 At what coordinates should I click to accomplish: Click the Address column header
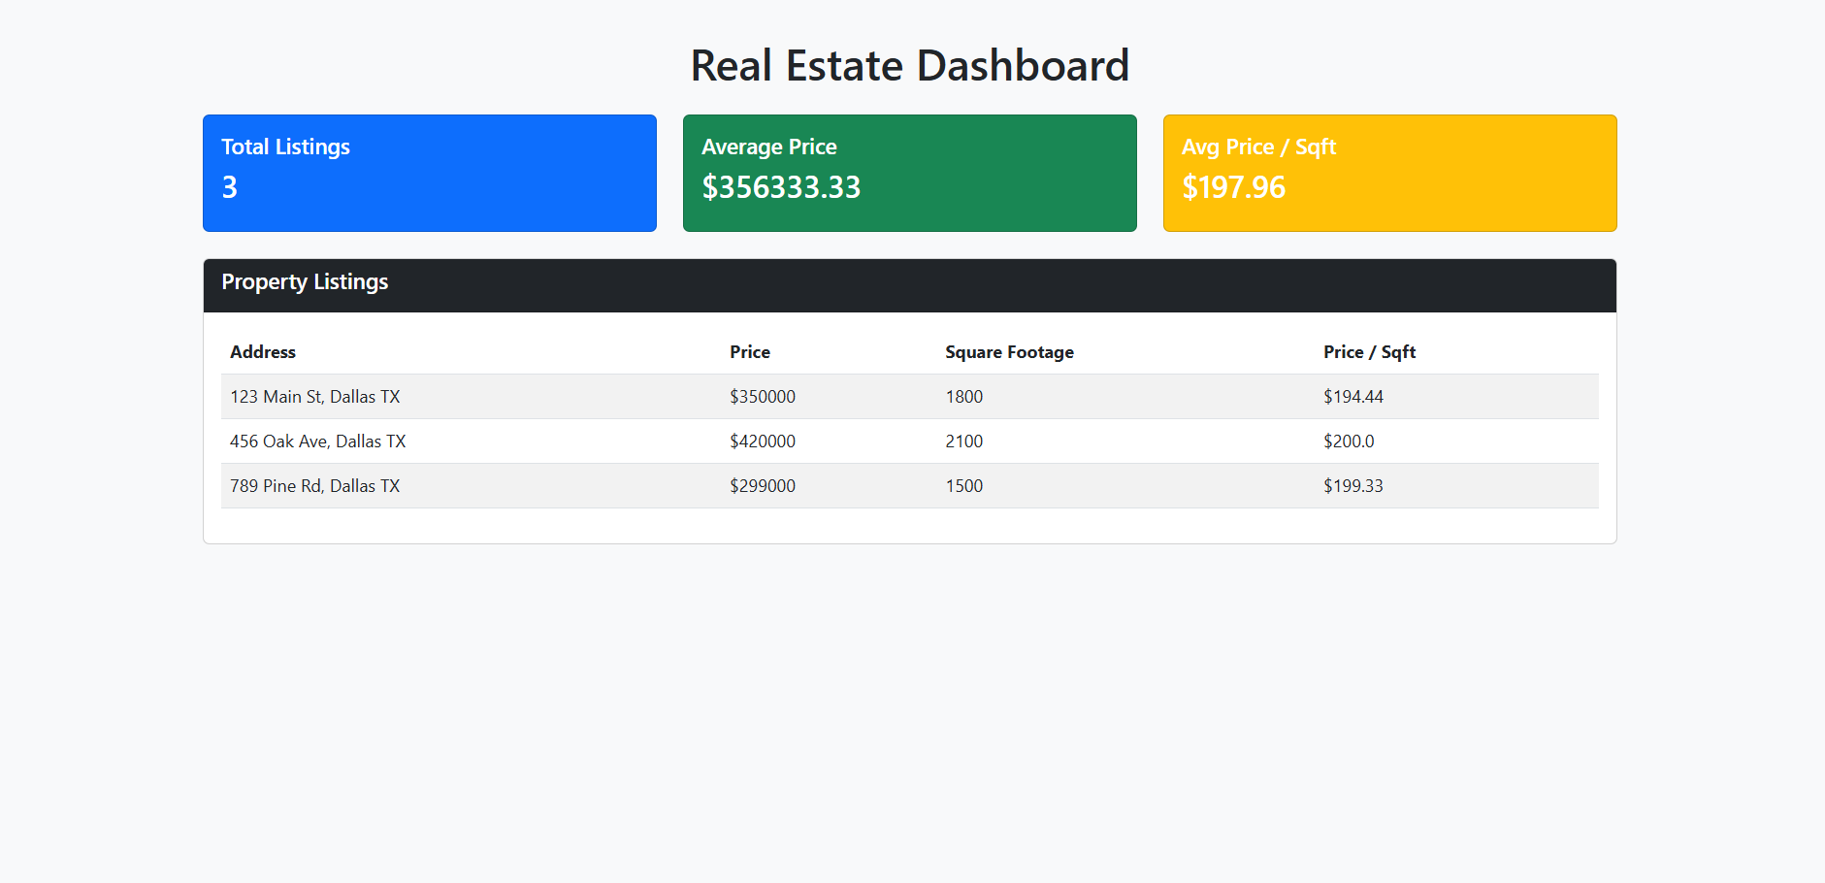pyautogui.click(x=263, y=352)
